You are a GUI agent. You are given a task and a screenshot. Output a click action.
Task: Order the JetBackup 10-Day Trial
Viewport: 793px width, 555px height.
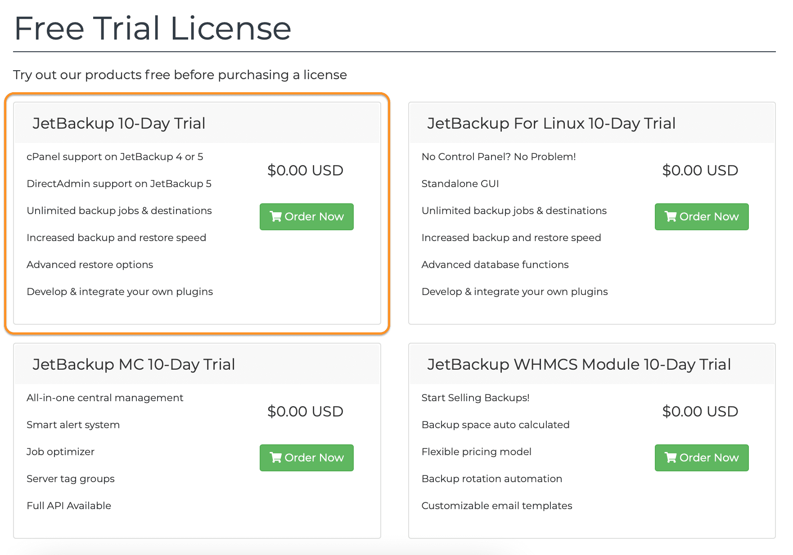coord(306,216)
